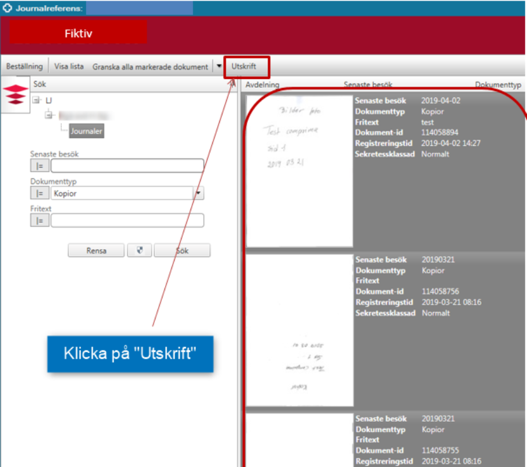Open the Dokumenttyp dropdown showing Kopior
The height and width of the screenshot is (467, 527).
(x=199, y=193)
